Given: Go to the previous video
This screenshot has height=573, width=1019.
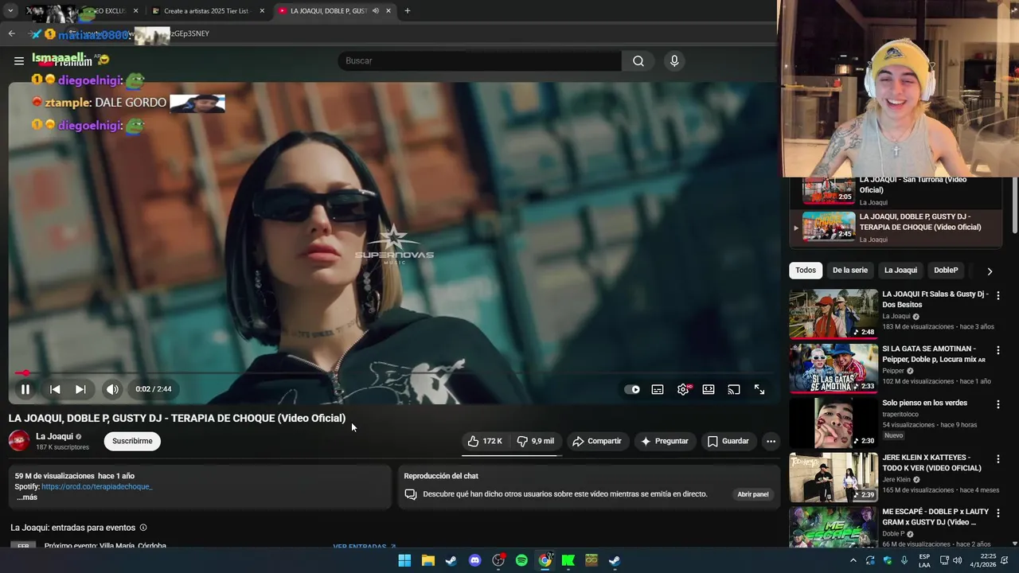Looking at the screenshot, I should (55, 389).
